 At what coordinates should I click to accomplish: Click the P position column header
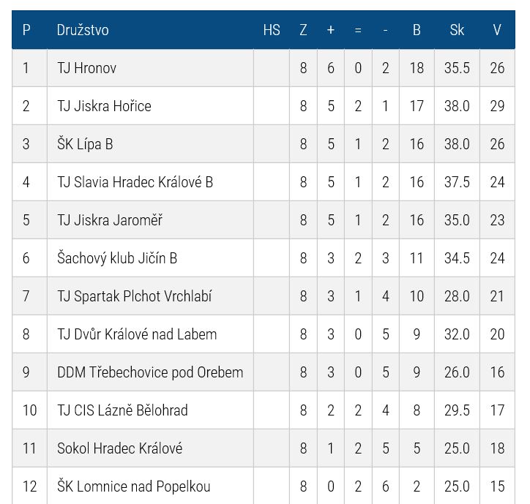tap(26, 30)
